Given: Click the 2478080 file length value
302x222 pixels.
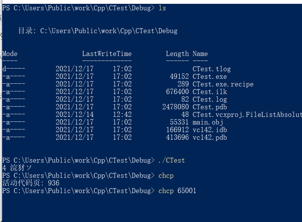Looking at the screenshot, I should 175,107.
